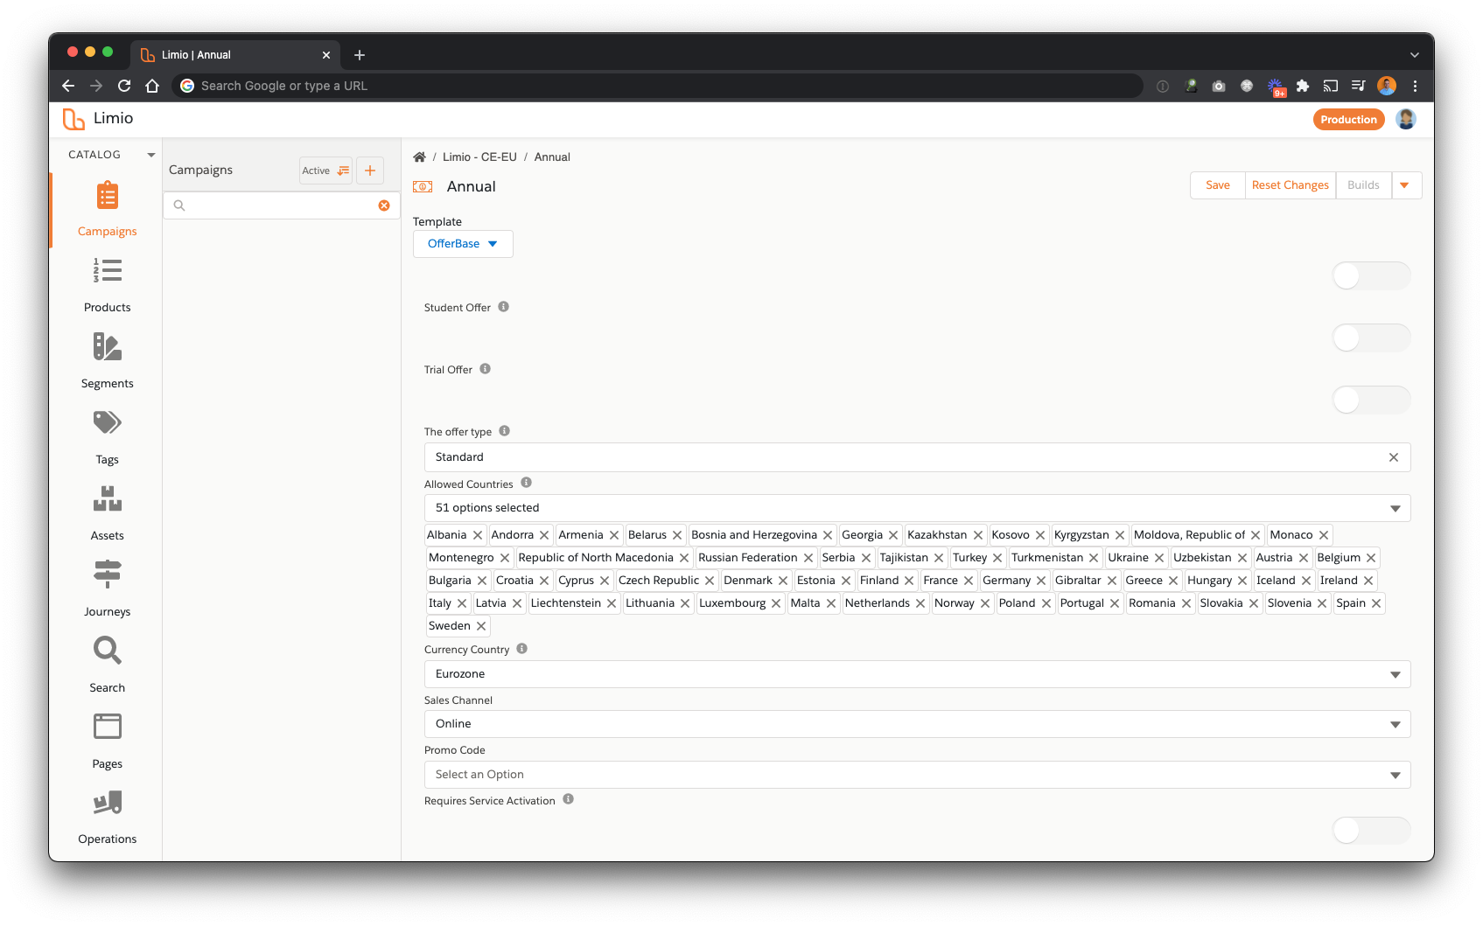
Task: Show info for Allowed Countries
Action: point(527,483)
